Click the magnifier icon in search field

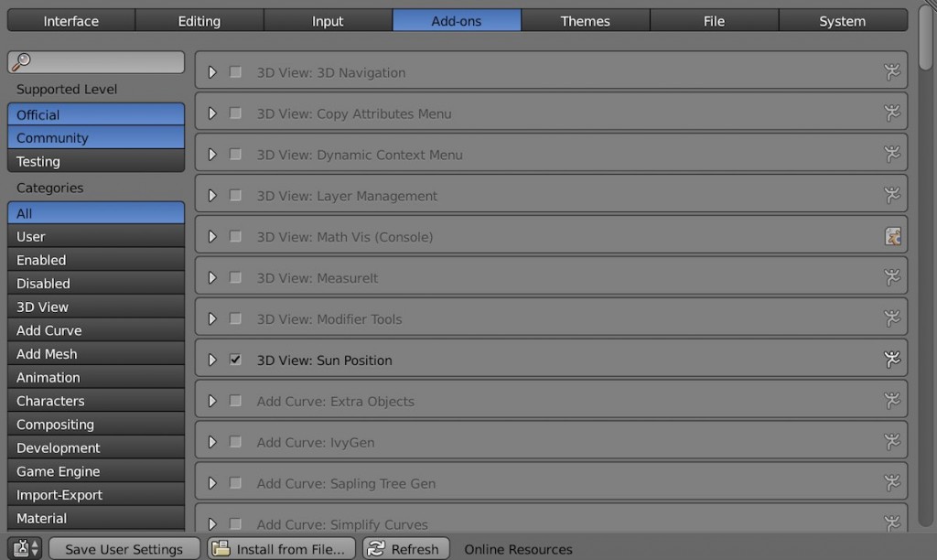click(x=22, y=61)
